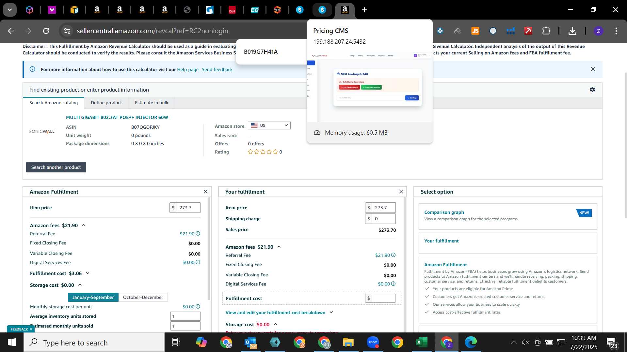
Task: Open Zoom from the taskbar
Action: click(373, 343)
